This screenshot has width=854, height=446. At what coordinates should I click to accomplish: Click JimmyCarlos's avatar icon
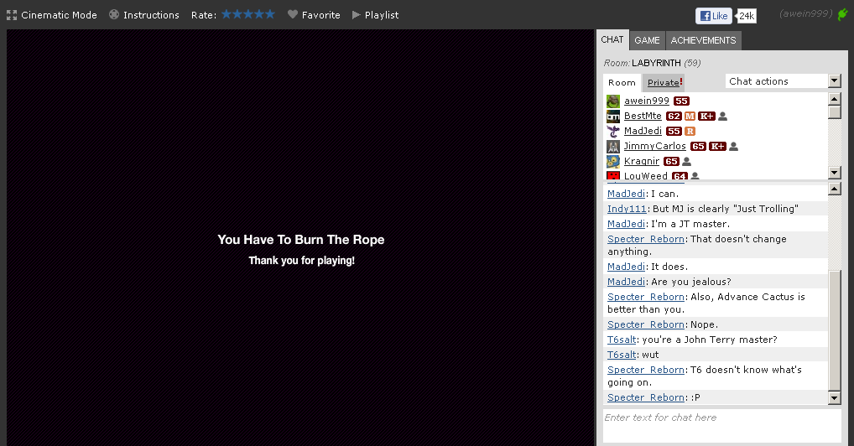pyautogui.click(x=613, y=147)
